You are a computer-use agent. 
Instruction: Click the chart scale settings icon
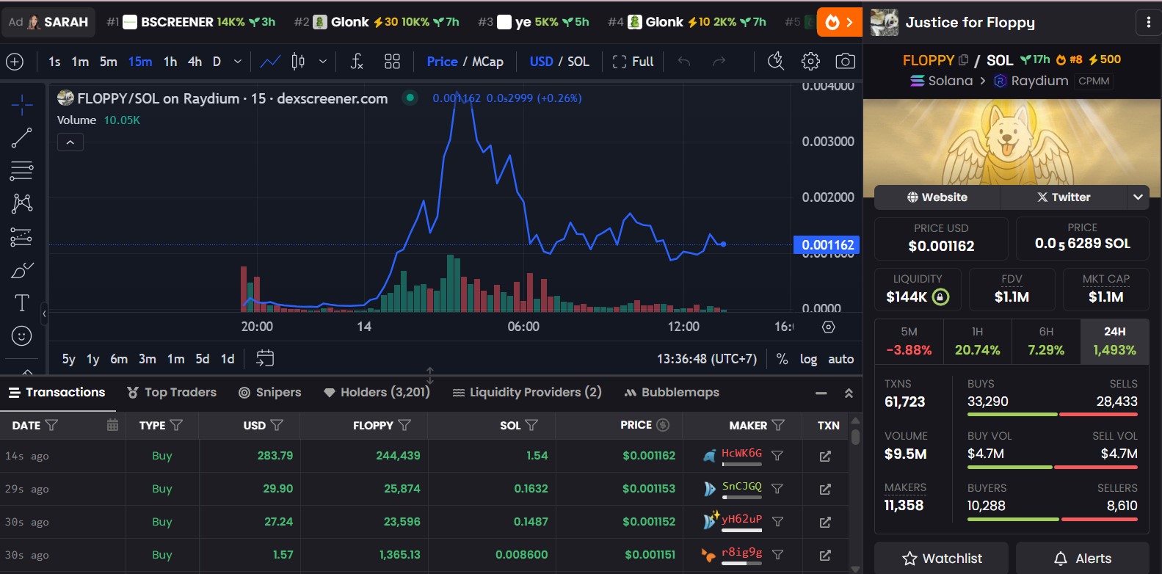[829, 327]
